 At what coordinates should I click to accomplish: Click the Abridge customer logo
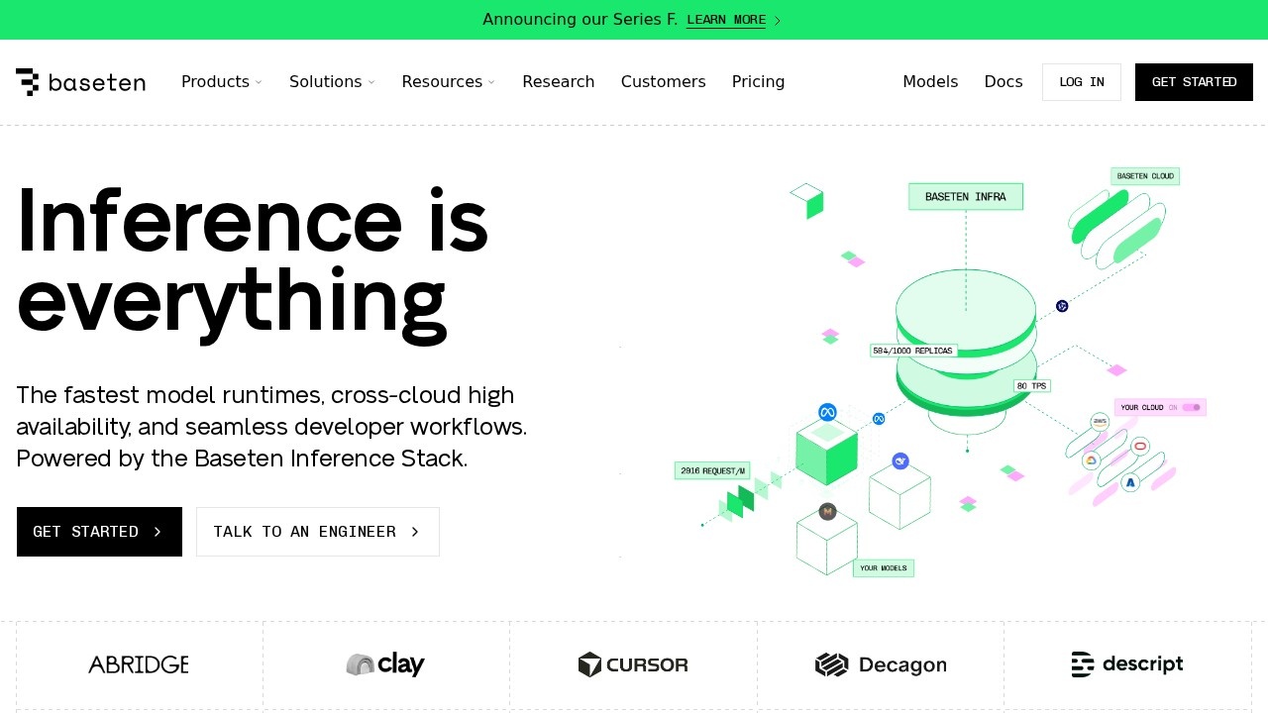[x=139, y=664]
